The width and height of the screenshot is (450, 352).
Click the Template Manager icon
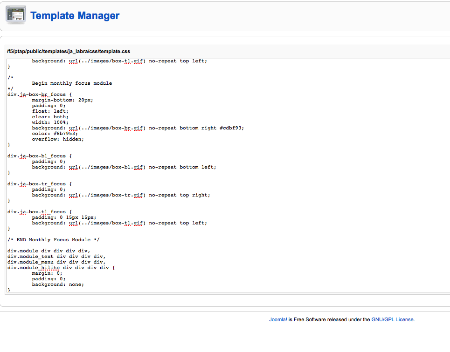(16, 15)
